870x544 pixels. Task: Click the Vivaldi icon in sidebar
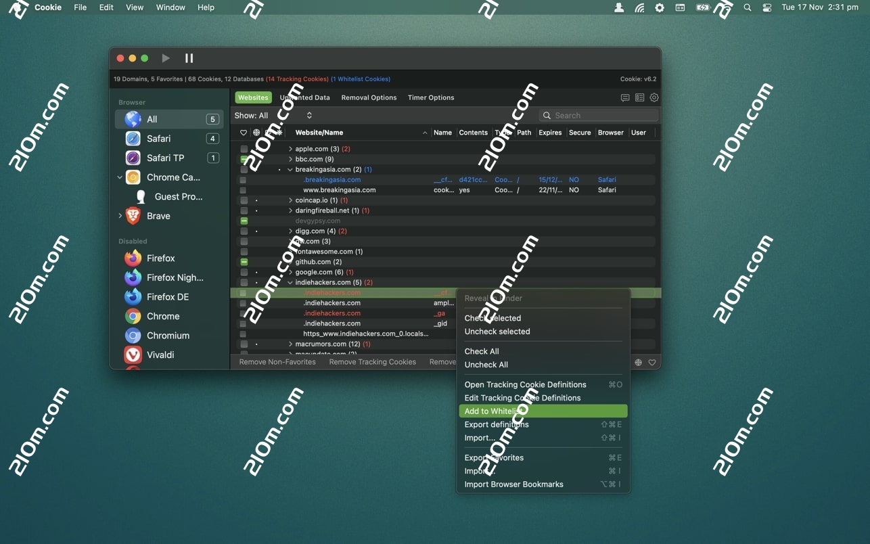click(133, 355)
